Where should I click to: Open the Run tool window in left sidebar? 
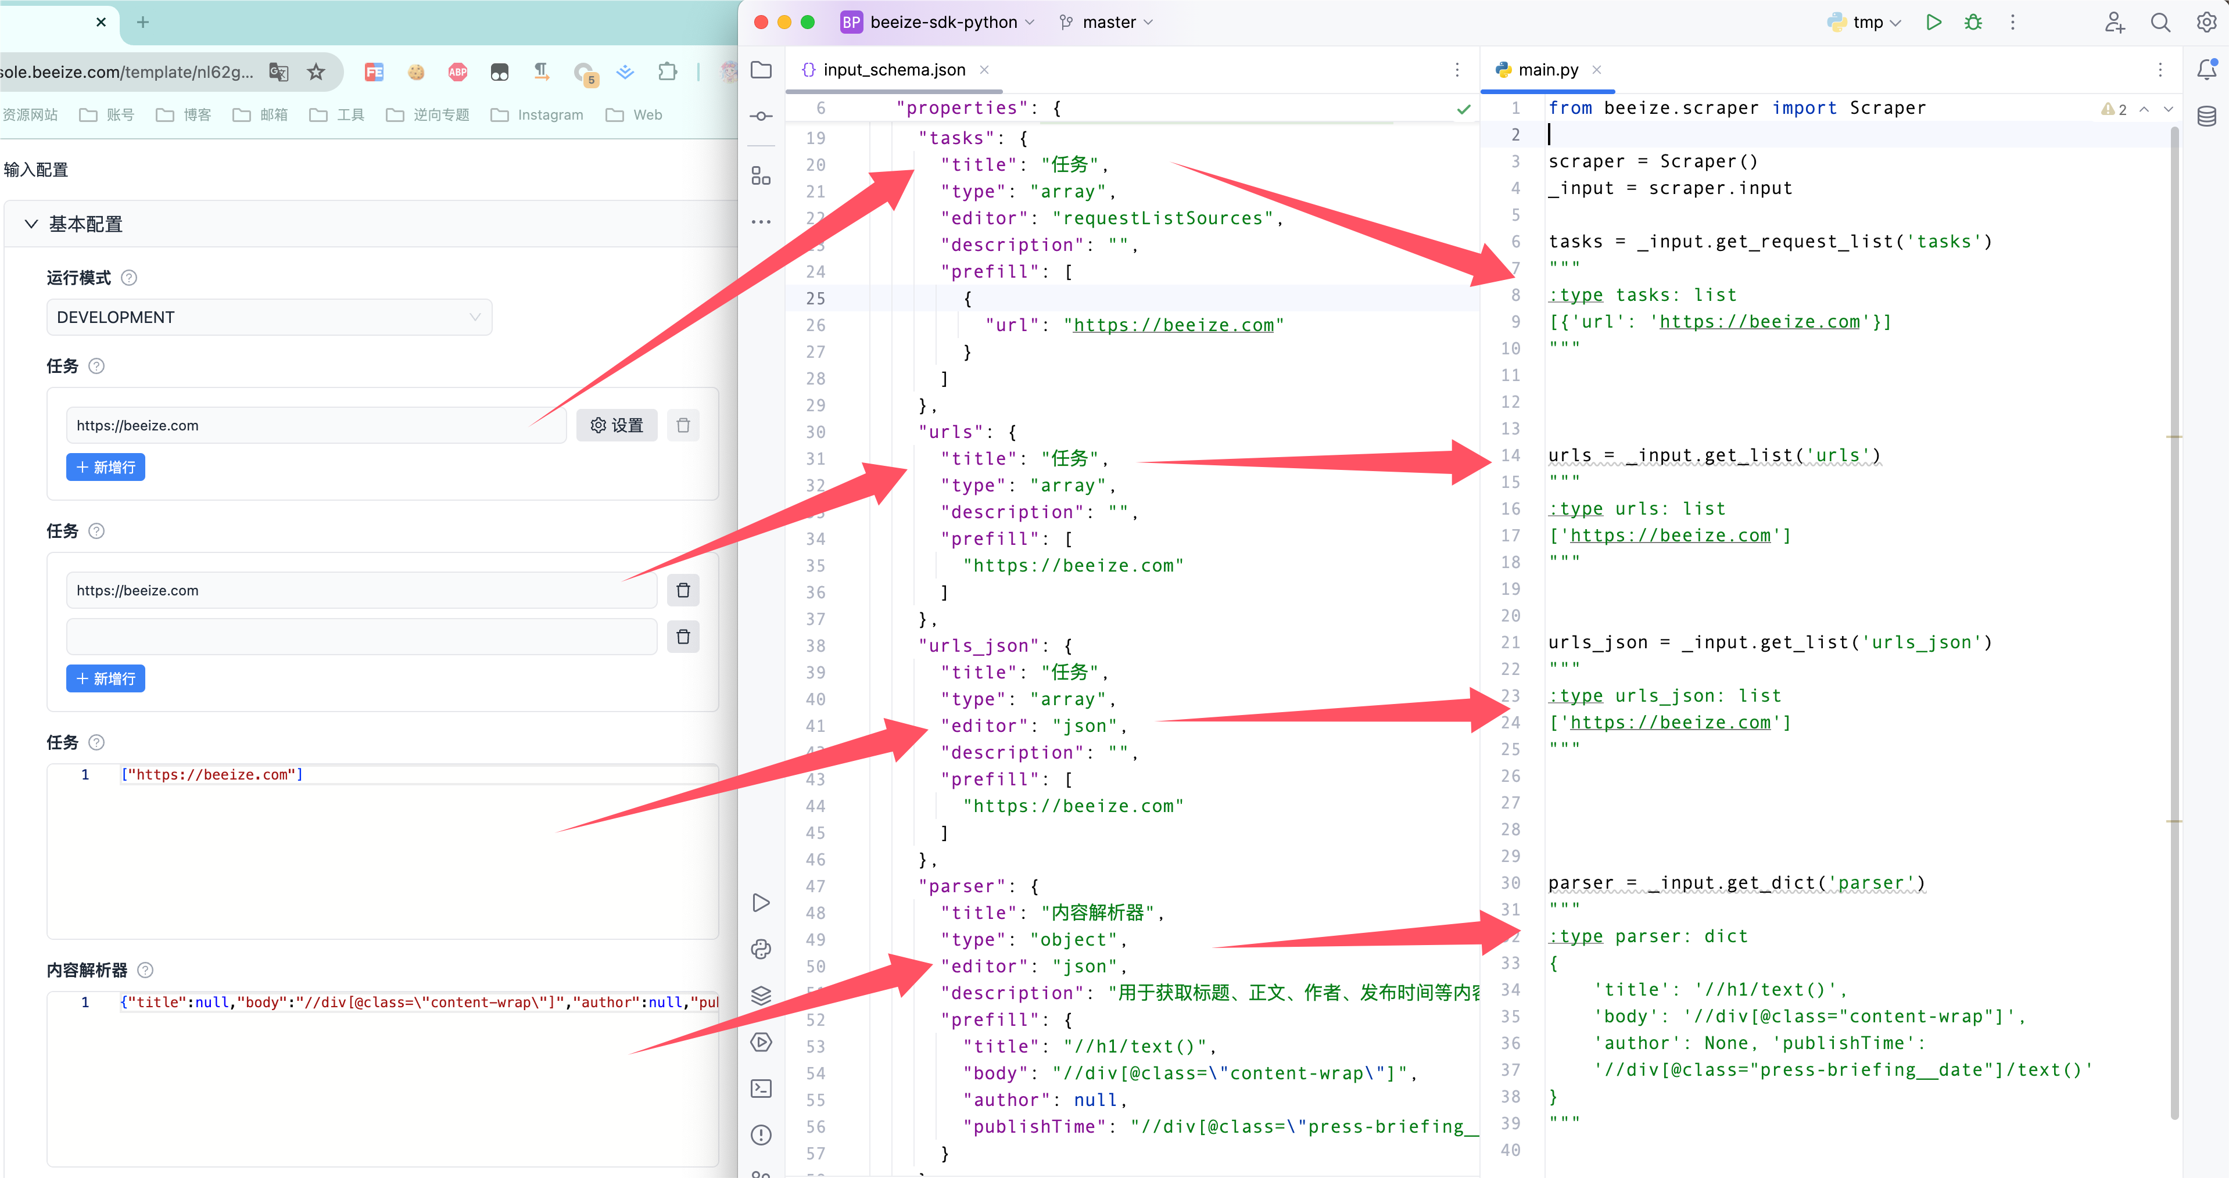coord(761,903)
